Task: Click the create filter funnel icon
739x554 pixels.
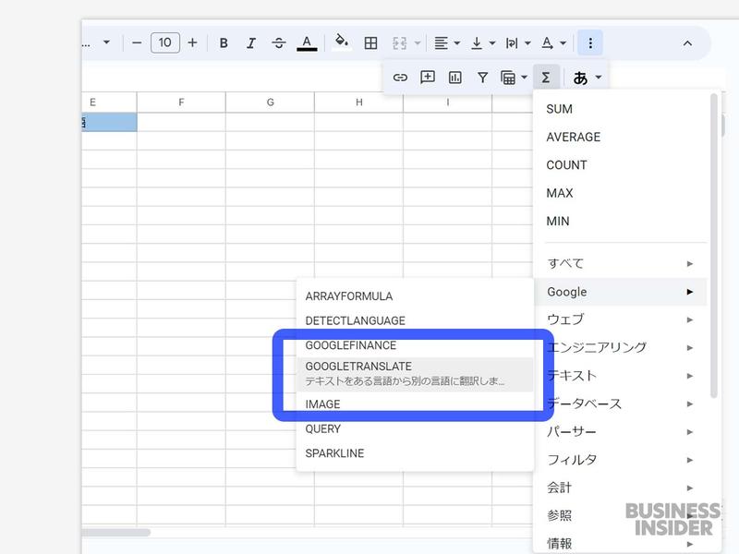Action: [482, 78]
